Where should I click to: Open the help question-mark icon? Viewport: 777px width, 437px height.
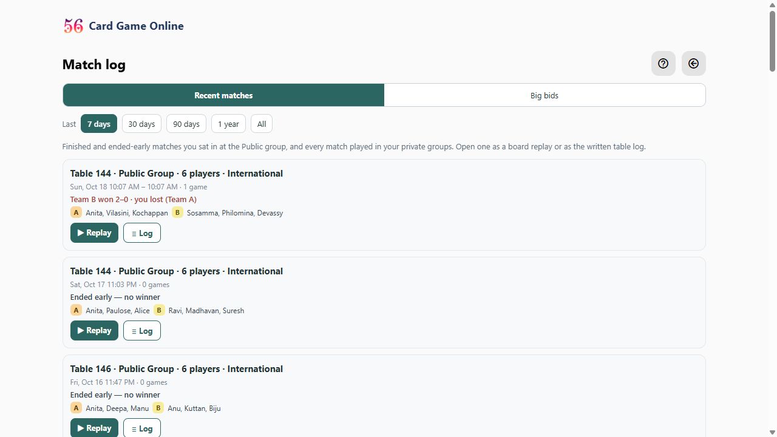(663, 64)
